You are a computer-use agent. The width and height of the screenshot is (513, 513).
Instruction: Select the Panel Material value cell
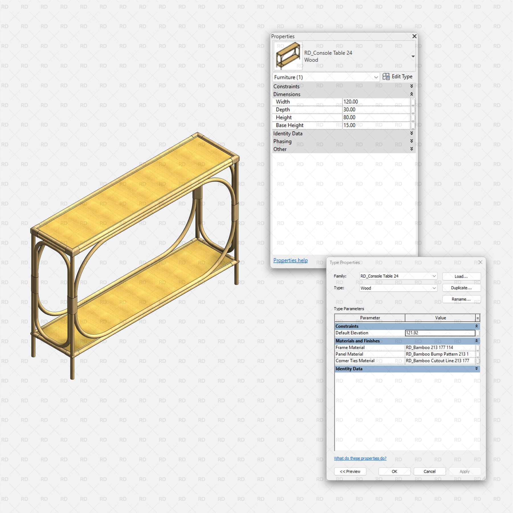(x=440, y=354)
